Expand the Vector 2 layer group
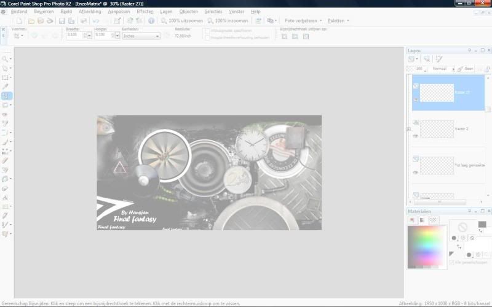 (x=408, y=129)
